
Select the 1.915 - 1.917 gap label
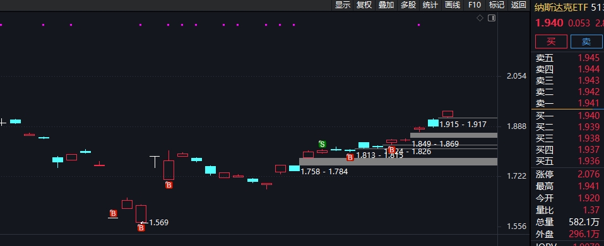[x=463, y=125]
